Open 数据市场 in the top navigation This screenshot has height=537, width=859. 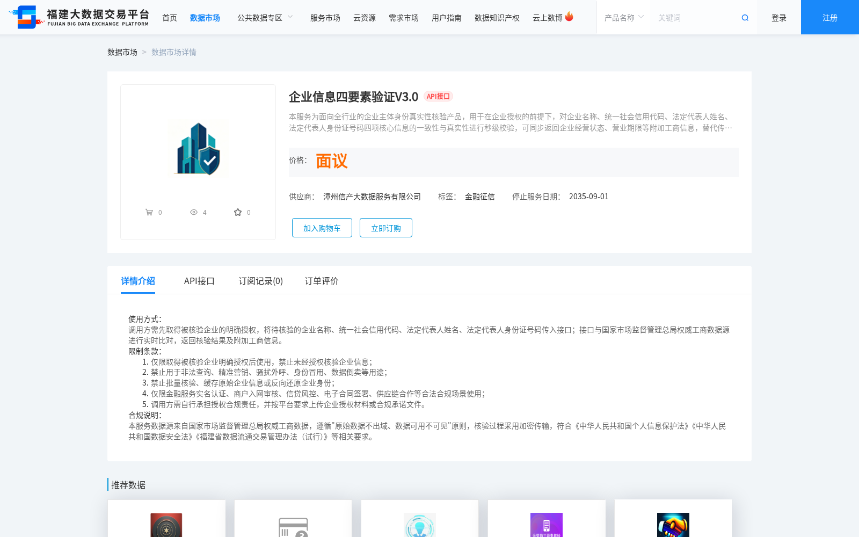pos(205,18)
